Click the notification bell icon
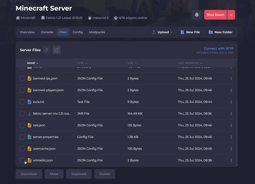Image resolution: width=255 pixels, height=184 pixels. (x=197, y=15)
